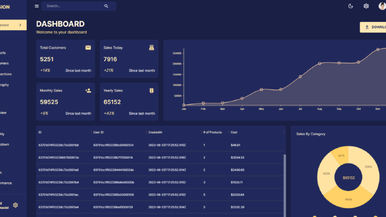The image size is (386, 217).
Task: Click cost value $46.81
Action: tap(235, 145)
